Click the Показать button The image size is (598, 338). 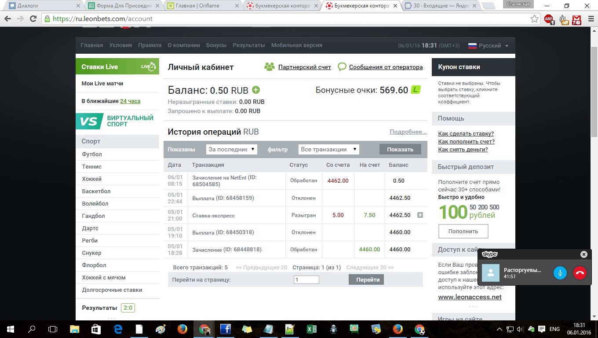pyautogui.click(x=400, y=149)
